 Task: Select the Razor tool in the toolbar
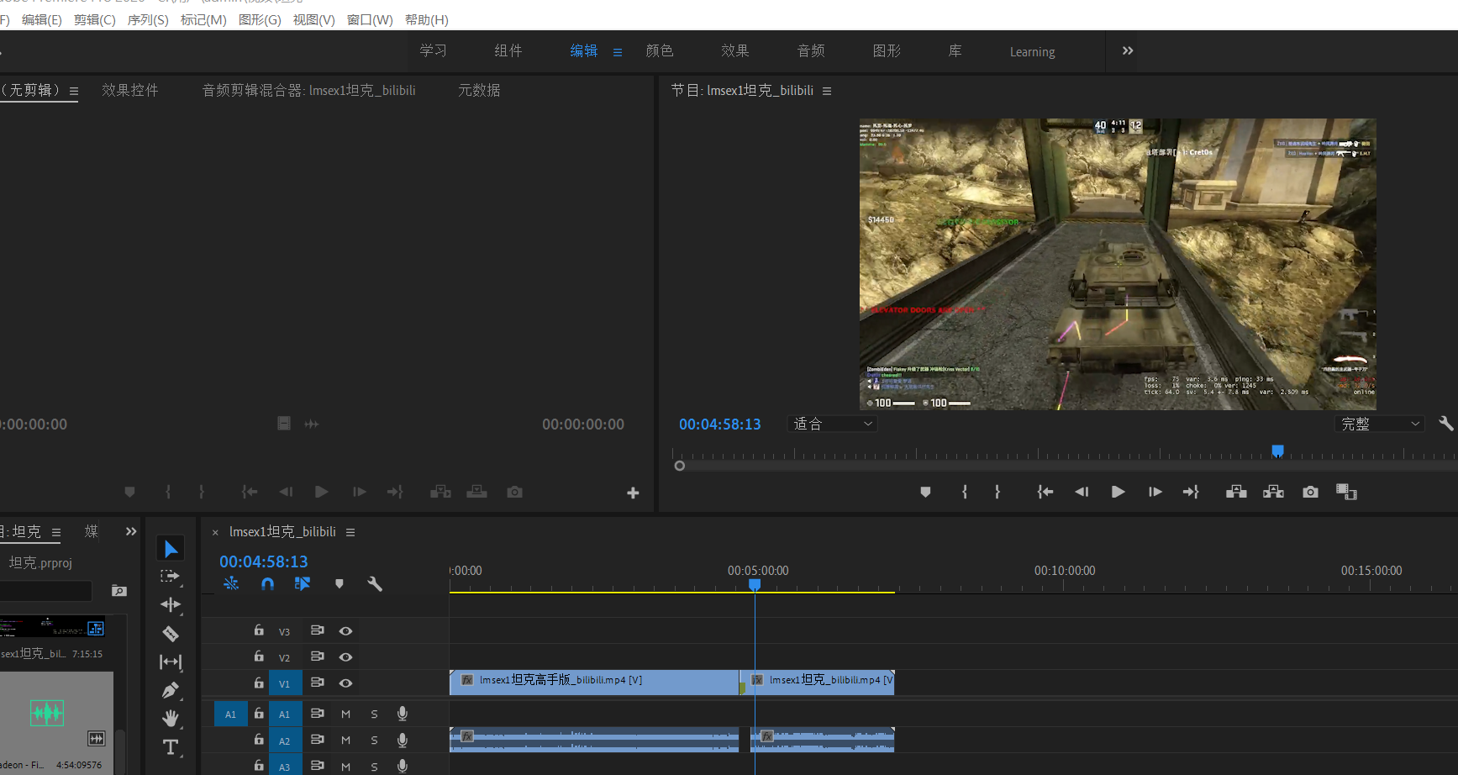pos(171,634)
